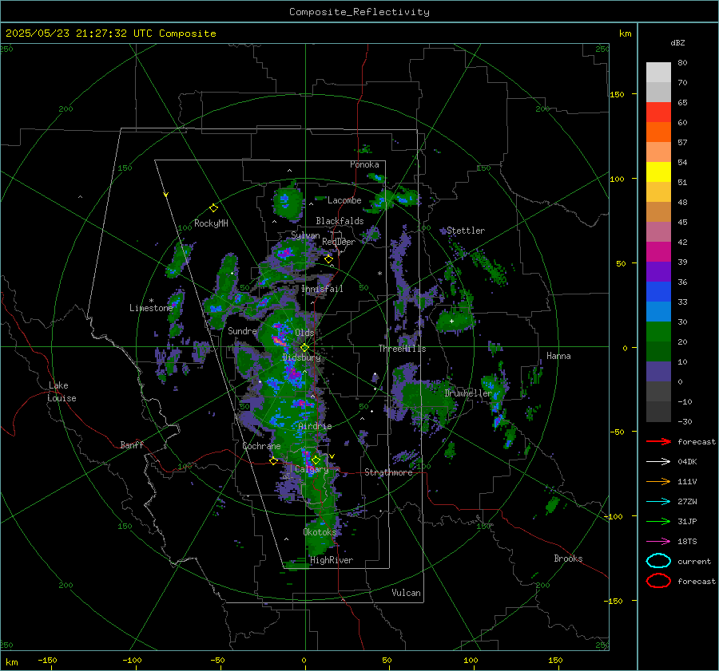The width and height of the screenshot is (719, 671).
Task: Pick the bright green 20-30 dBZ swatch
Action: point(658,331)
